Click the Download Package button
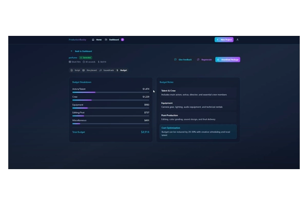308x205 pixels. point(227,59)
